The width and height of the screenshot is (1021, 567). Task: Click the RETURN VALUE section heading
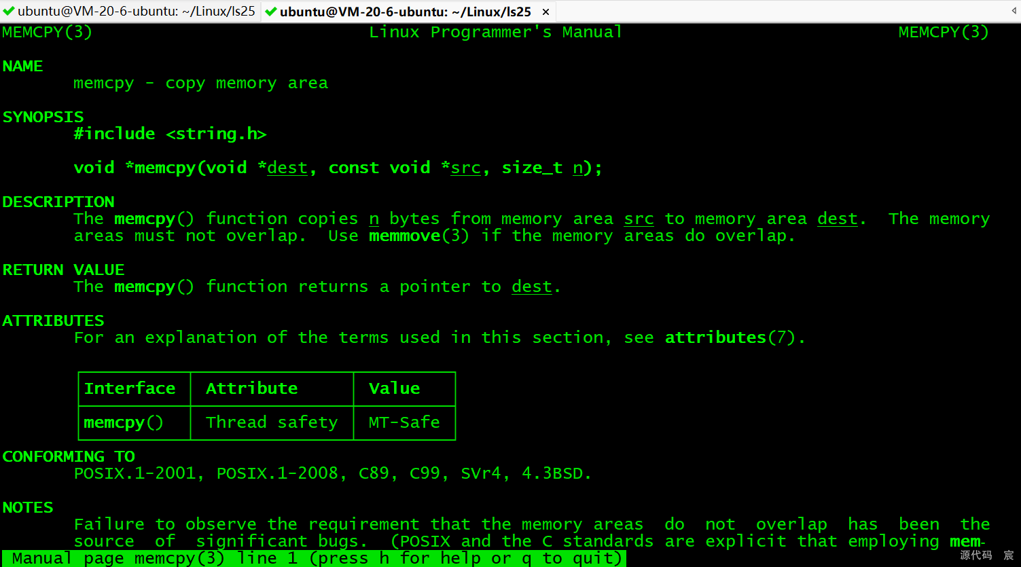(63, 270)
